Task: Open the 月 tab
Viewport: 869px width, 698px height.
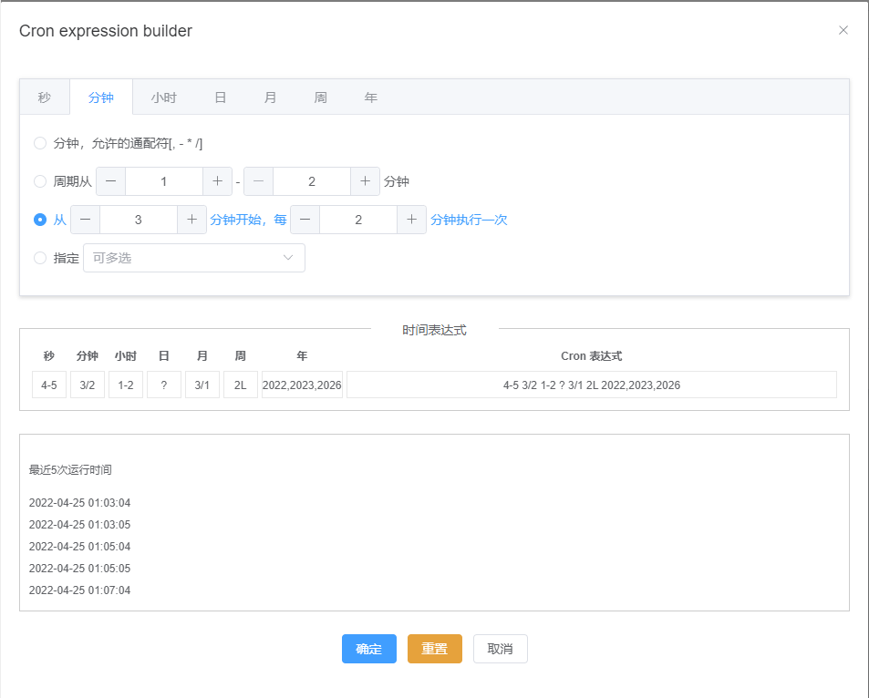Action: coord(270,98)
